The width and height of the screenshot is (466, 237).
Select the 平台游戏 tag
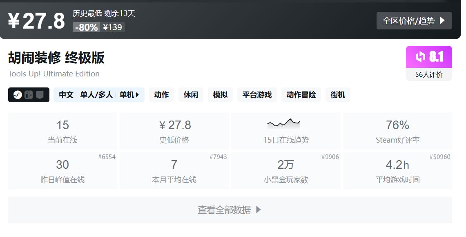tap(257, 95)
